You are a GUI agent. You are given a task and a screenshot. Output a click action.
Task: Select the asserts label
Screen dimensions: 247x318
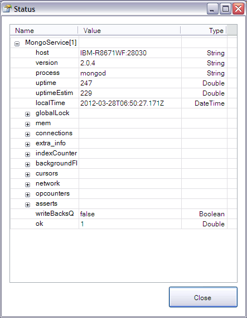(x=46, y=203)
